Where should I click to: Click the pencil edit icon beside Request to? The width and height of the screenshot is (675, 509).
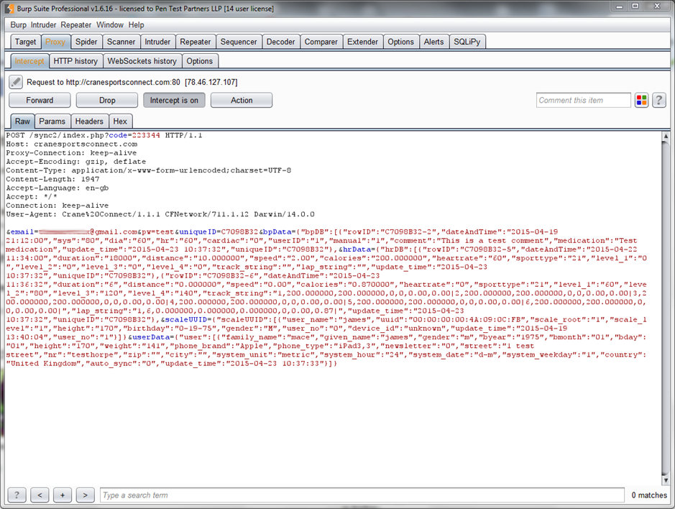(16, 82)
